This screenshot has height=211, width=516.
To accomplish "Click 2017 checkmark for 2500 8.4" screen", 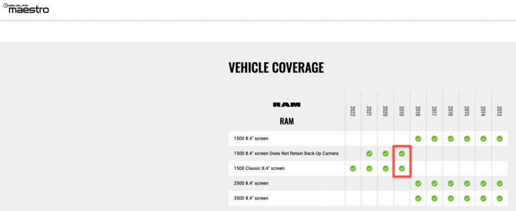I will coord(435,184).
